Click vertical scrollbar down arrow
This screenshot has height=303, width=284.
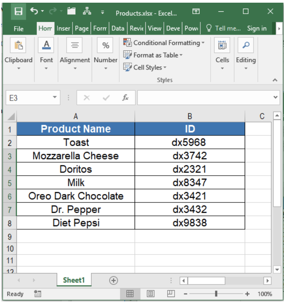click(x=277, y=269)
